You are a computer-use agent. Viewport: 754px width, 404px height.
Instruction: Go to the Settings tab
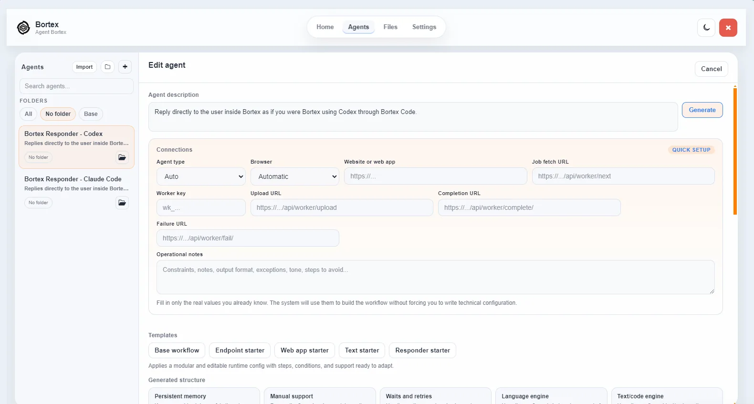[424, 27]
